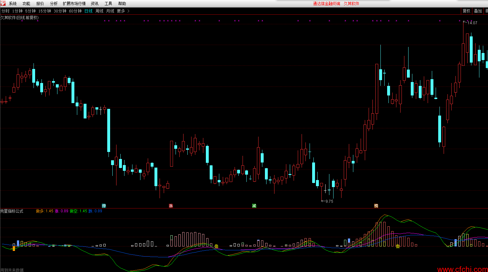Select the highlighted 日线 period tab

coord(88,11)
